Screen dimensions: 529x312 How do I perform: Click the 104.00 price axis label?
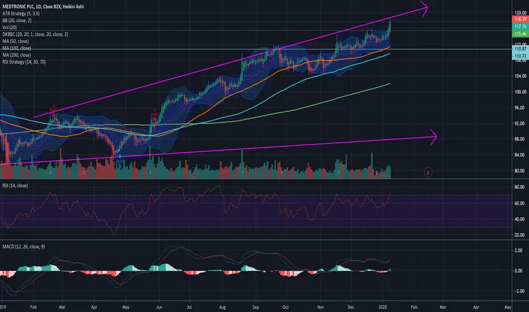click(x=520, y=76)
